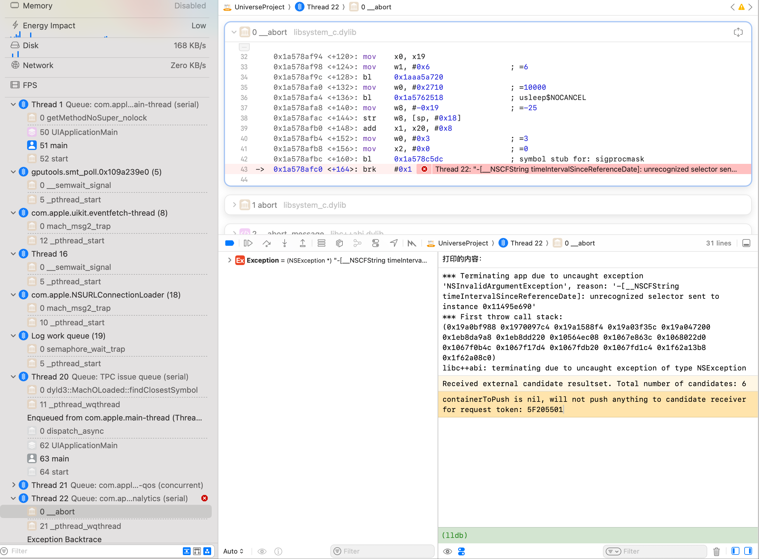Open the Debug View Hierarchy tool

click(x=339, y=243)
